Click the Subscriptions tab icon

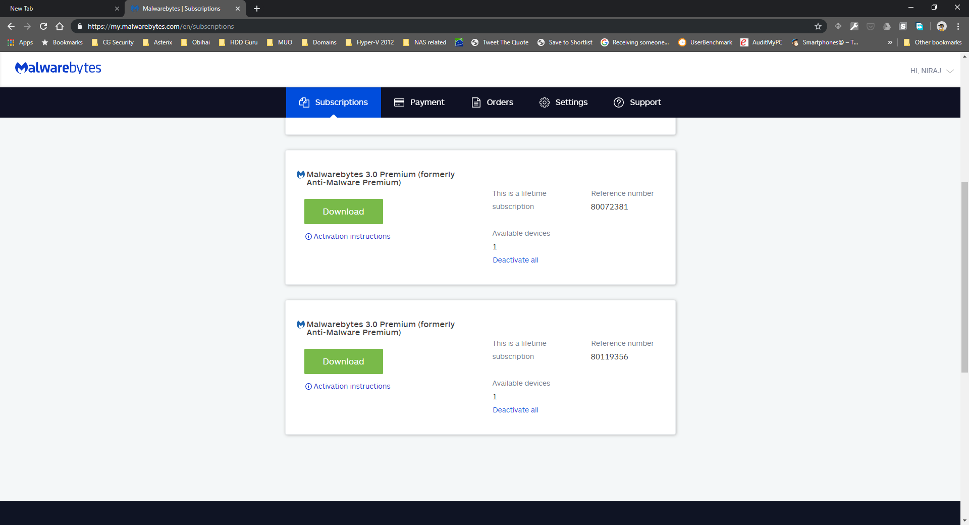[x=304, y=102]
